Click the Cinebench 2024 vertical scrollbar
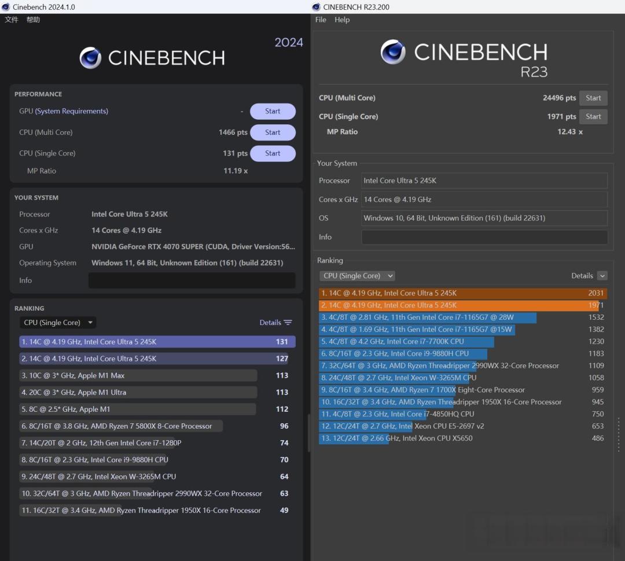The width and height of the screenshot is (625, 561). [308, 433]
